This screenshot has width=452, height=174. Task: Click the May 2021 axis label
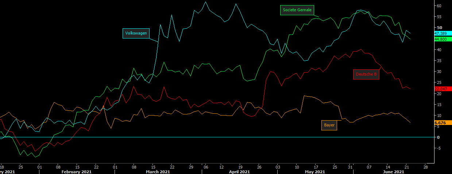click(x=315, y=171)
